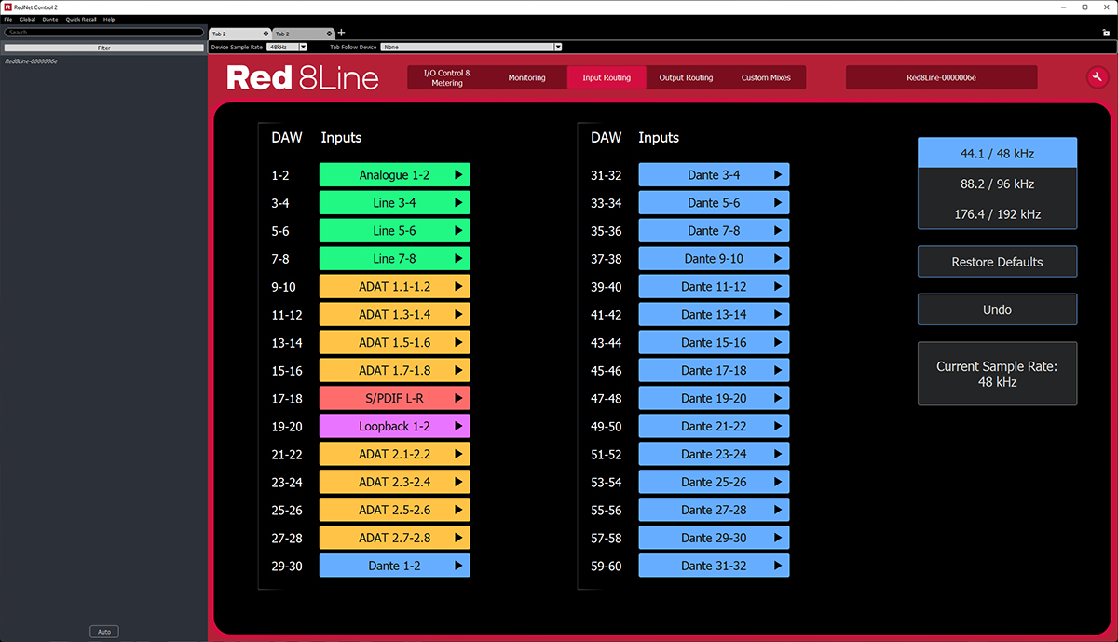Open Dante 1-2 input selector

click(x=394, y=566)
